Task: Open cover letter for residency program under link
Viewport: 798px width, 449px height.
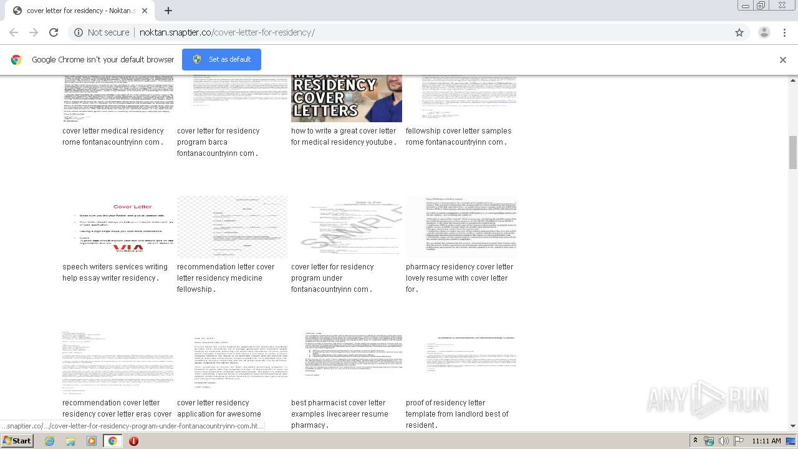Action: 332,278
